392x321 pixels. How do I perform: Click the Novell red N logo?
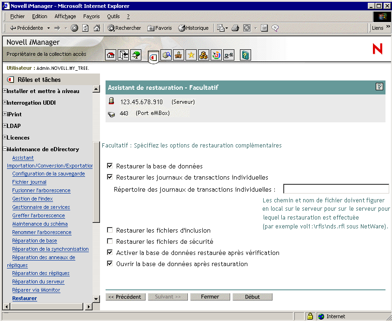click(x=377, y=48)
